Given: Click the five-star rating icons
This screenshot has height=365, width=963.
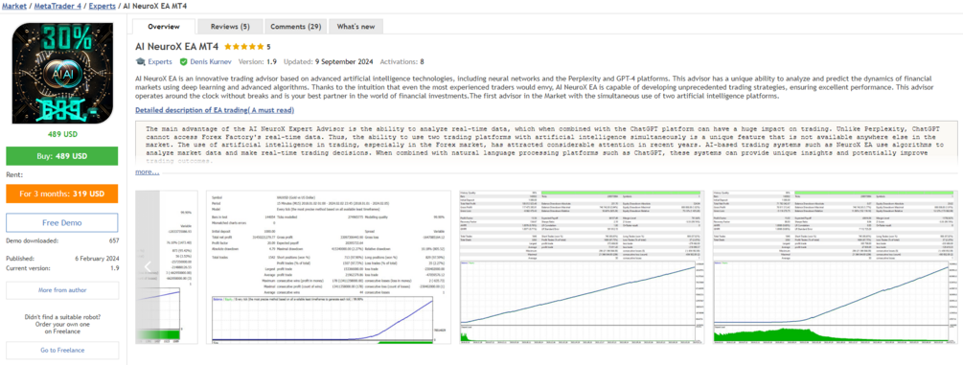Looking at the screenshot, I should [244, 46].
